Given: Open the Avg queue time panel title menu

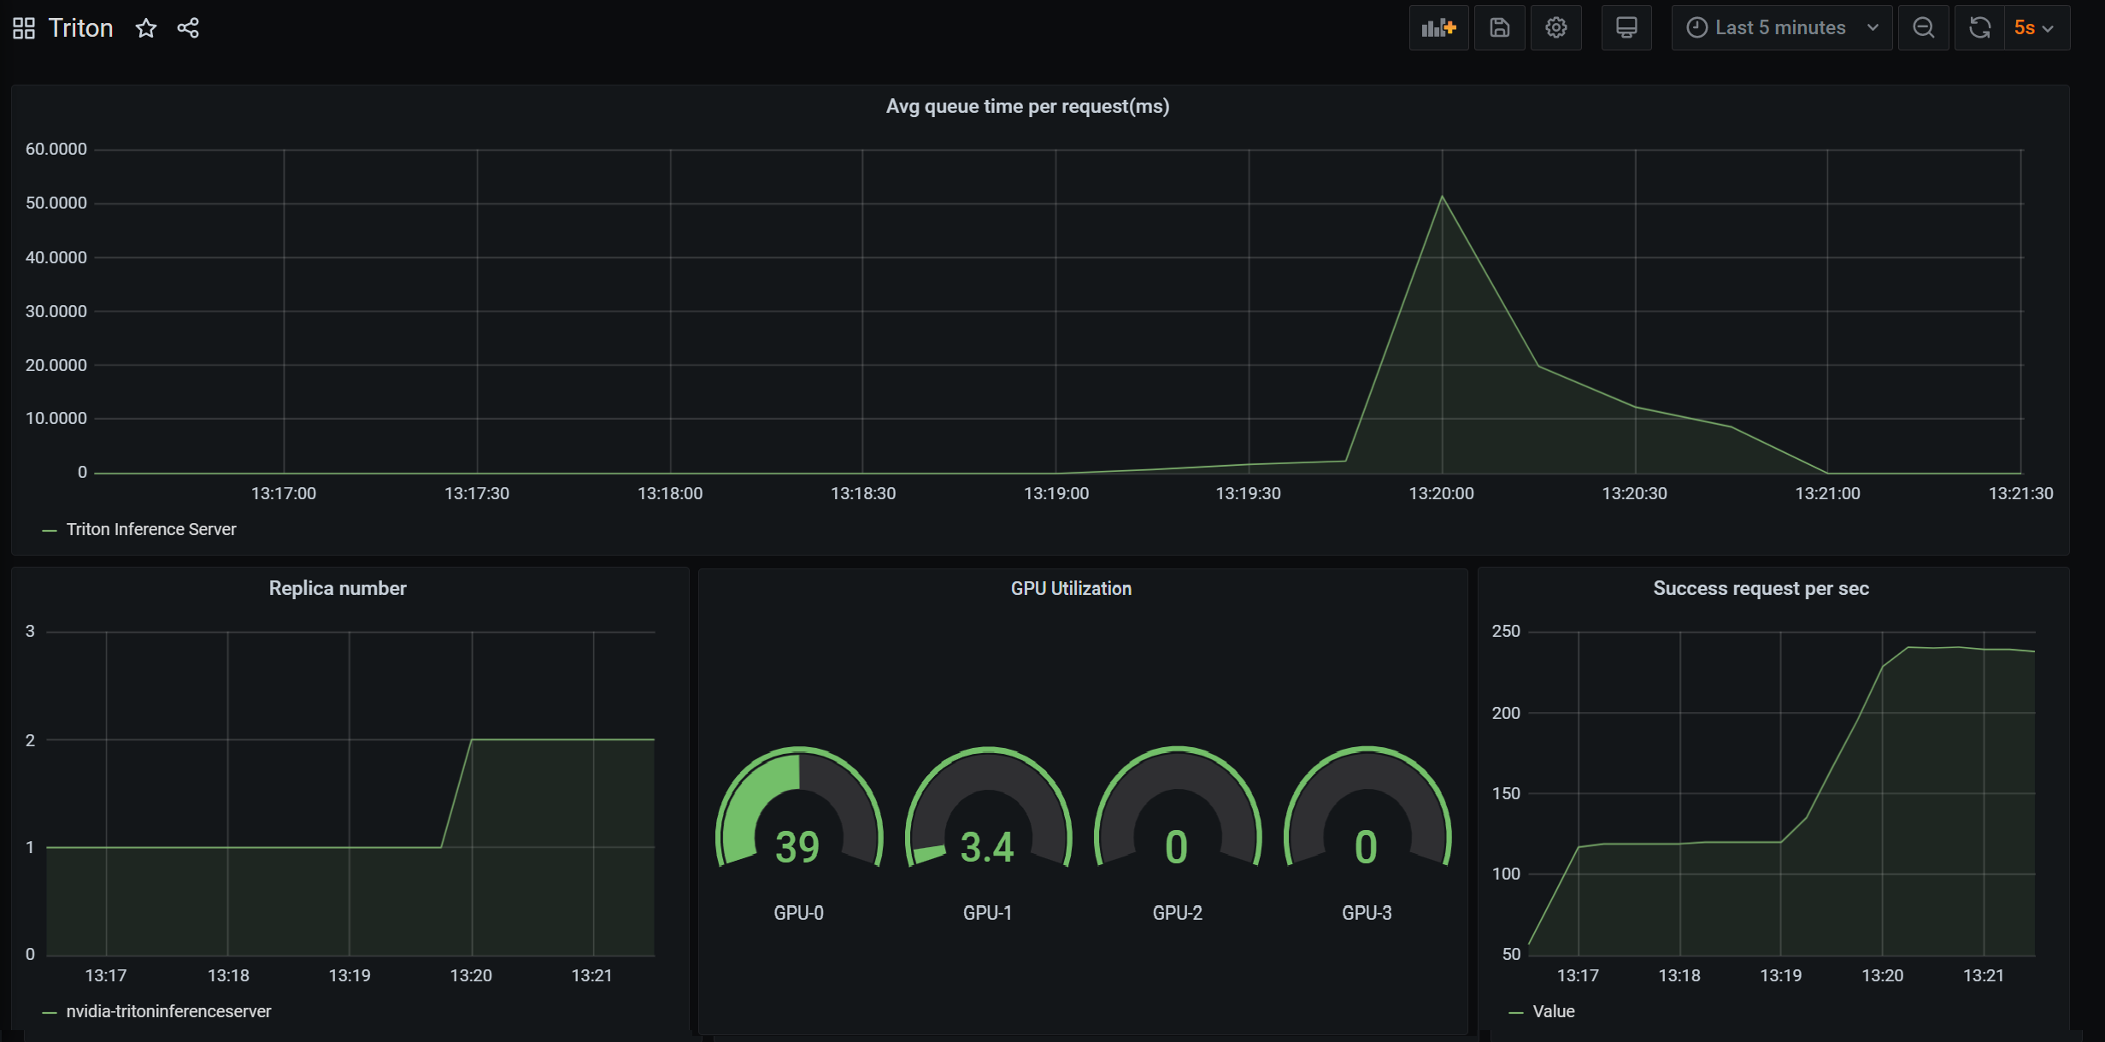Looking at the screenshot, I should tap(1027, 107).
